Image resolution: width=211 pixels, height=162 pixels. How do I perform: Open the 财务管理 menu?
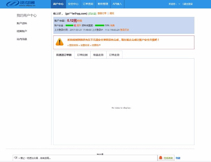tap(103, 4)
